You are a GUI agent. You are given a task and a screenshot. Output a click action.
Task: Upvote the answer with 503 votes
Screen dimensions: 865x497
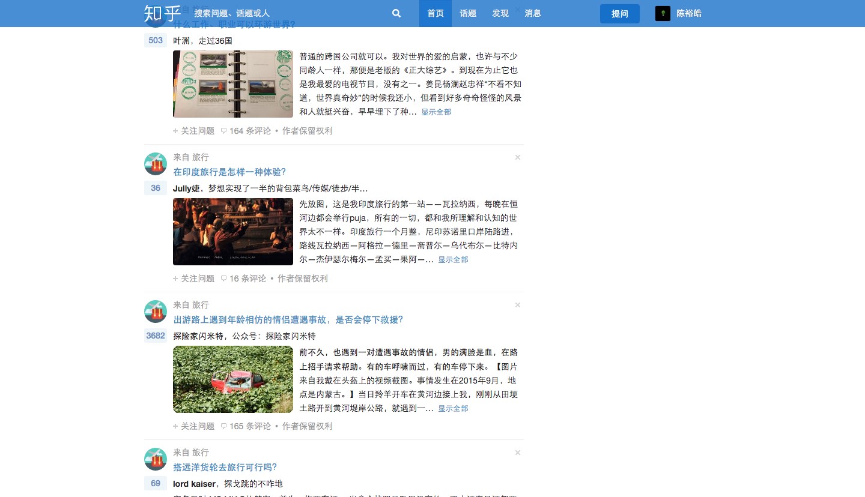[x=156, y=41]
